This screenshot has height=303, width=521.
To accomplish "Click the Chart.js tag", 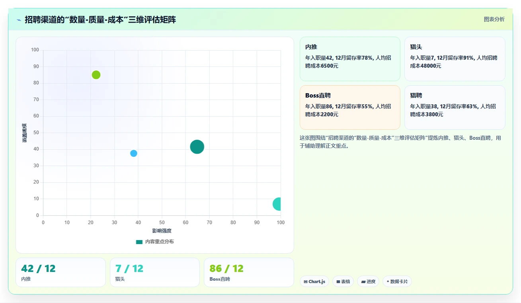I will pyautogui.click(x=314, y=281).
